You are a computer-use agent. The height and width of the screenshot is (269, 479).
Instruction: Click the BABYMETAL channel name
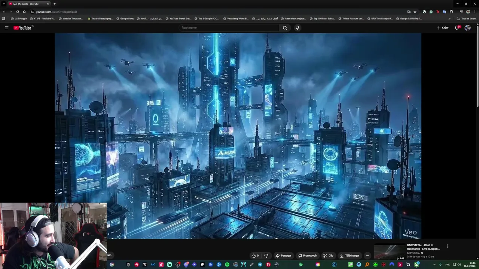(414, 253)
